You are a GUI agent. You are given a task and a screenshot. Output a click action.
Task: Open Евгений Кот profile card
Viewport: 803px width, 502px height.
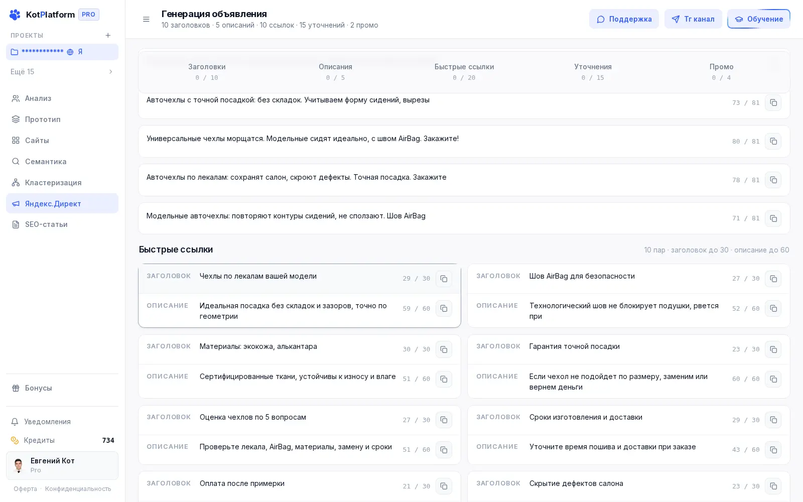[62, 465]
